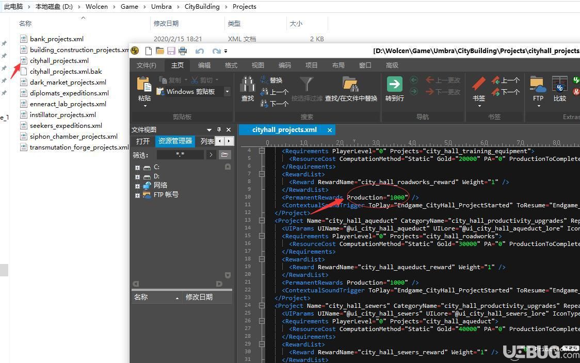
Task: Switch to the 项目 ribbon tab
Action: pos(311,65)
